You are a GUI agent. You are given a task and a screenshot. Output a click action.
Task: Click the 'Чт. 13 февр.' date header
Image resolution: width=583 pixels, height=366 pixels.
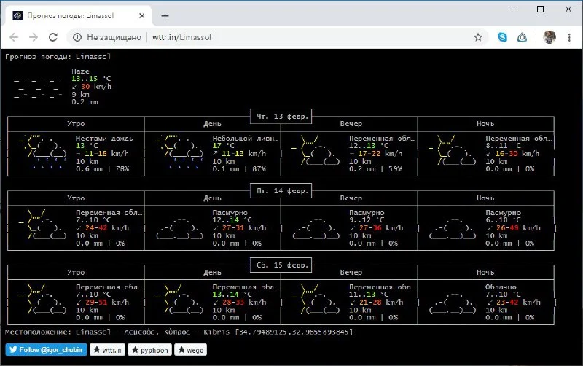[x=281, y=117]
